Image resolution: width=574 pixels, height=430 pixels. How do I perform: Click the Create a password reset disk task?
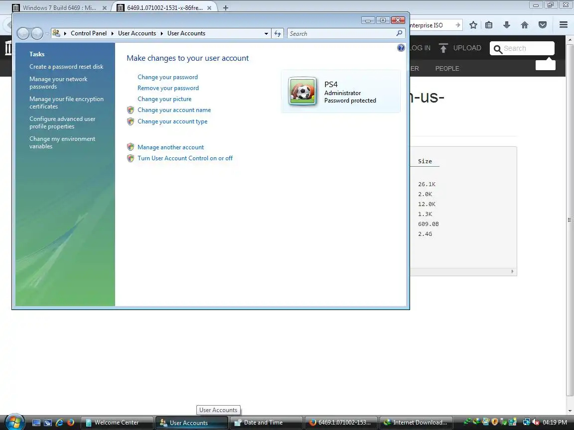[x=66, y=67]
